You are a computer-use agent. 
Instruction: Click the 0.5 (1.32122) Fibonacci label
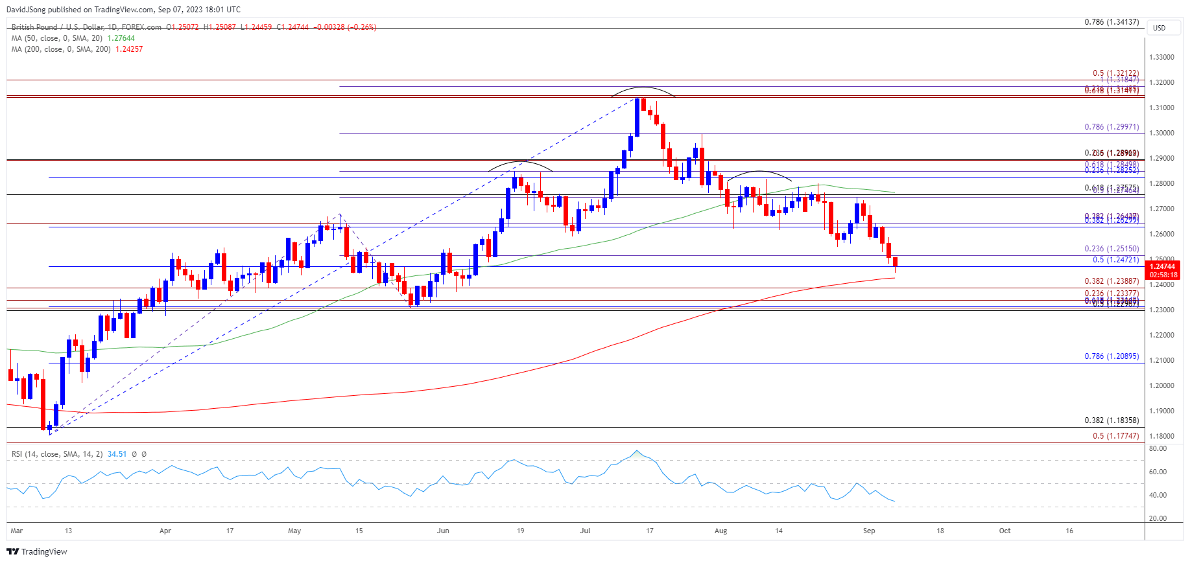coord(1115,73)
